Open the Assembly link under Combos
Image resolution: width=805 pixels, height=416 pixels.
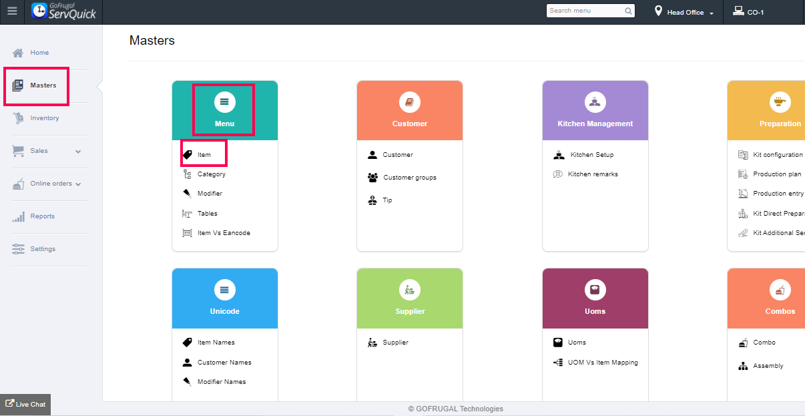(x=768, y=366)
